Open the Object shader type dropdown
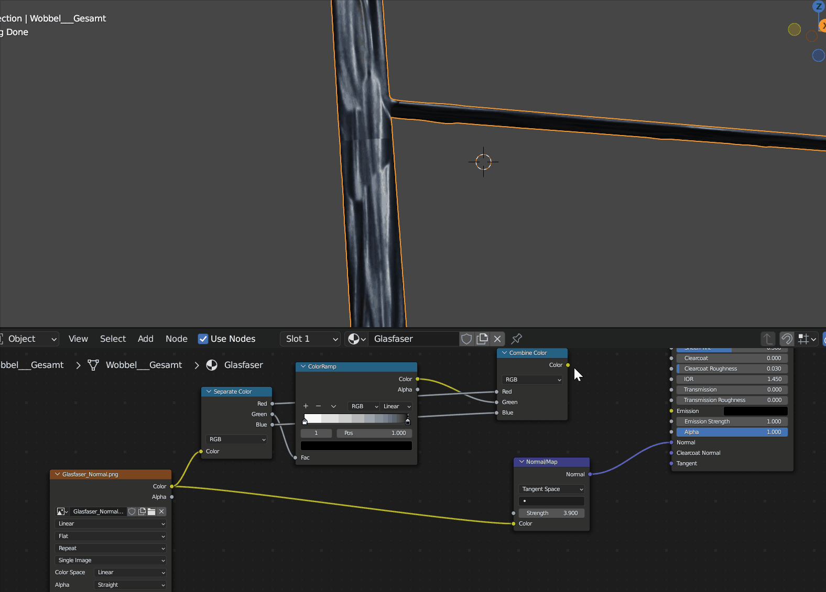The image size is (826, 592). click(29, 339)
